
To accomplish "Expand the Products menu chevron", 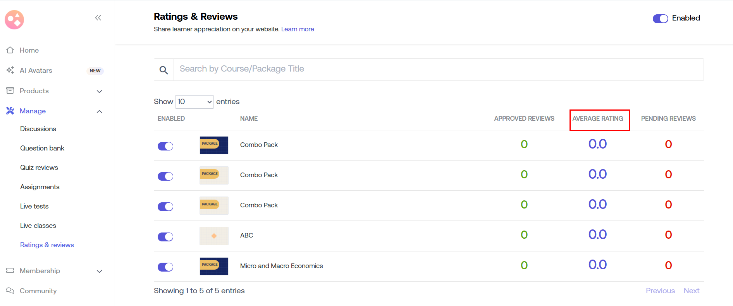I will click(99, 91).
